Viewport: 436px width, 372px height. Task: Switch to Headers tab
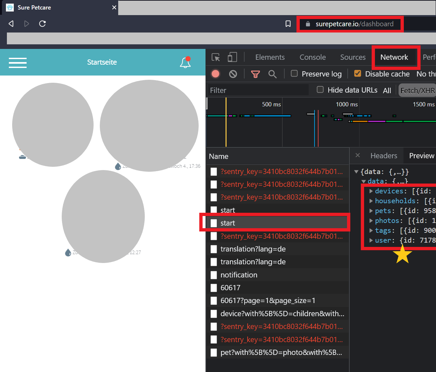(x=384, y=156)
